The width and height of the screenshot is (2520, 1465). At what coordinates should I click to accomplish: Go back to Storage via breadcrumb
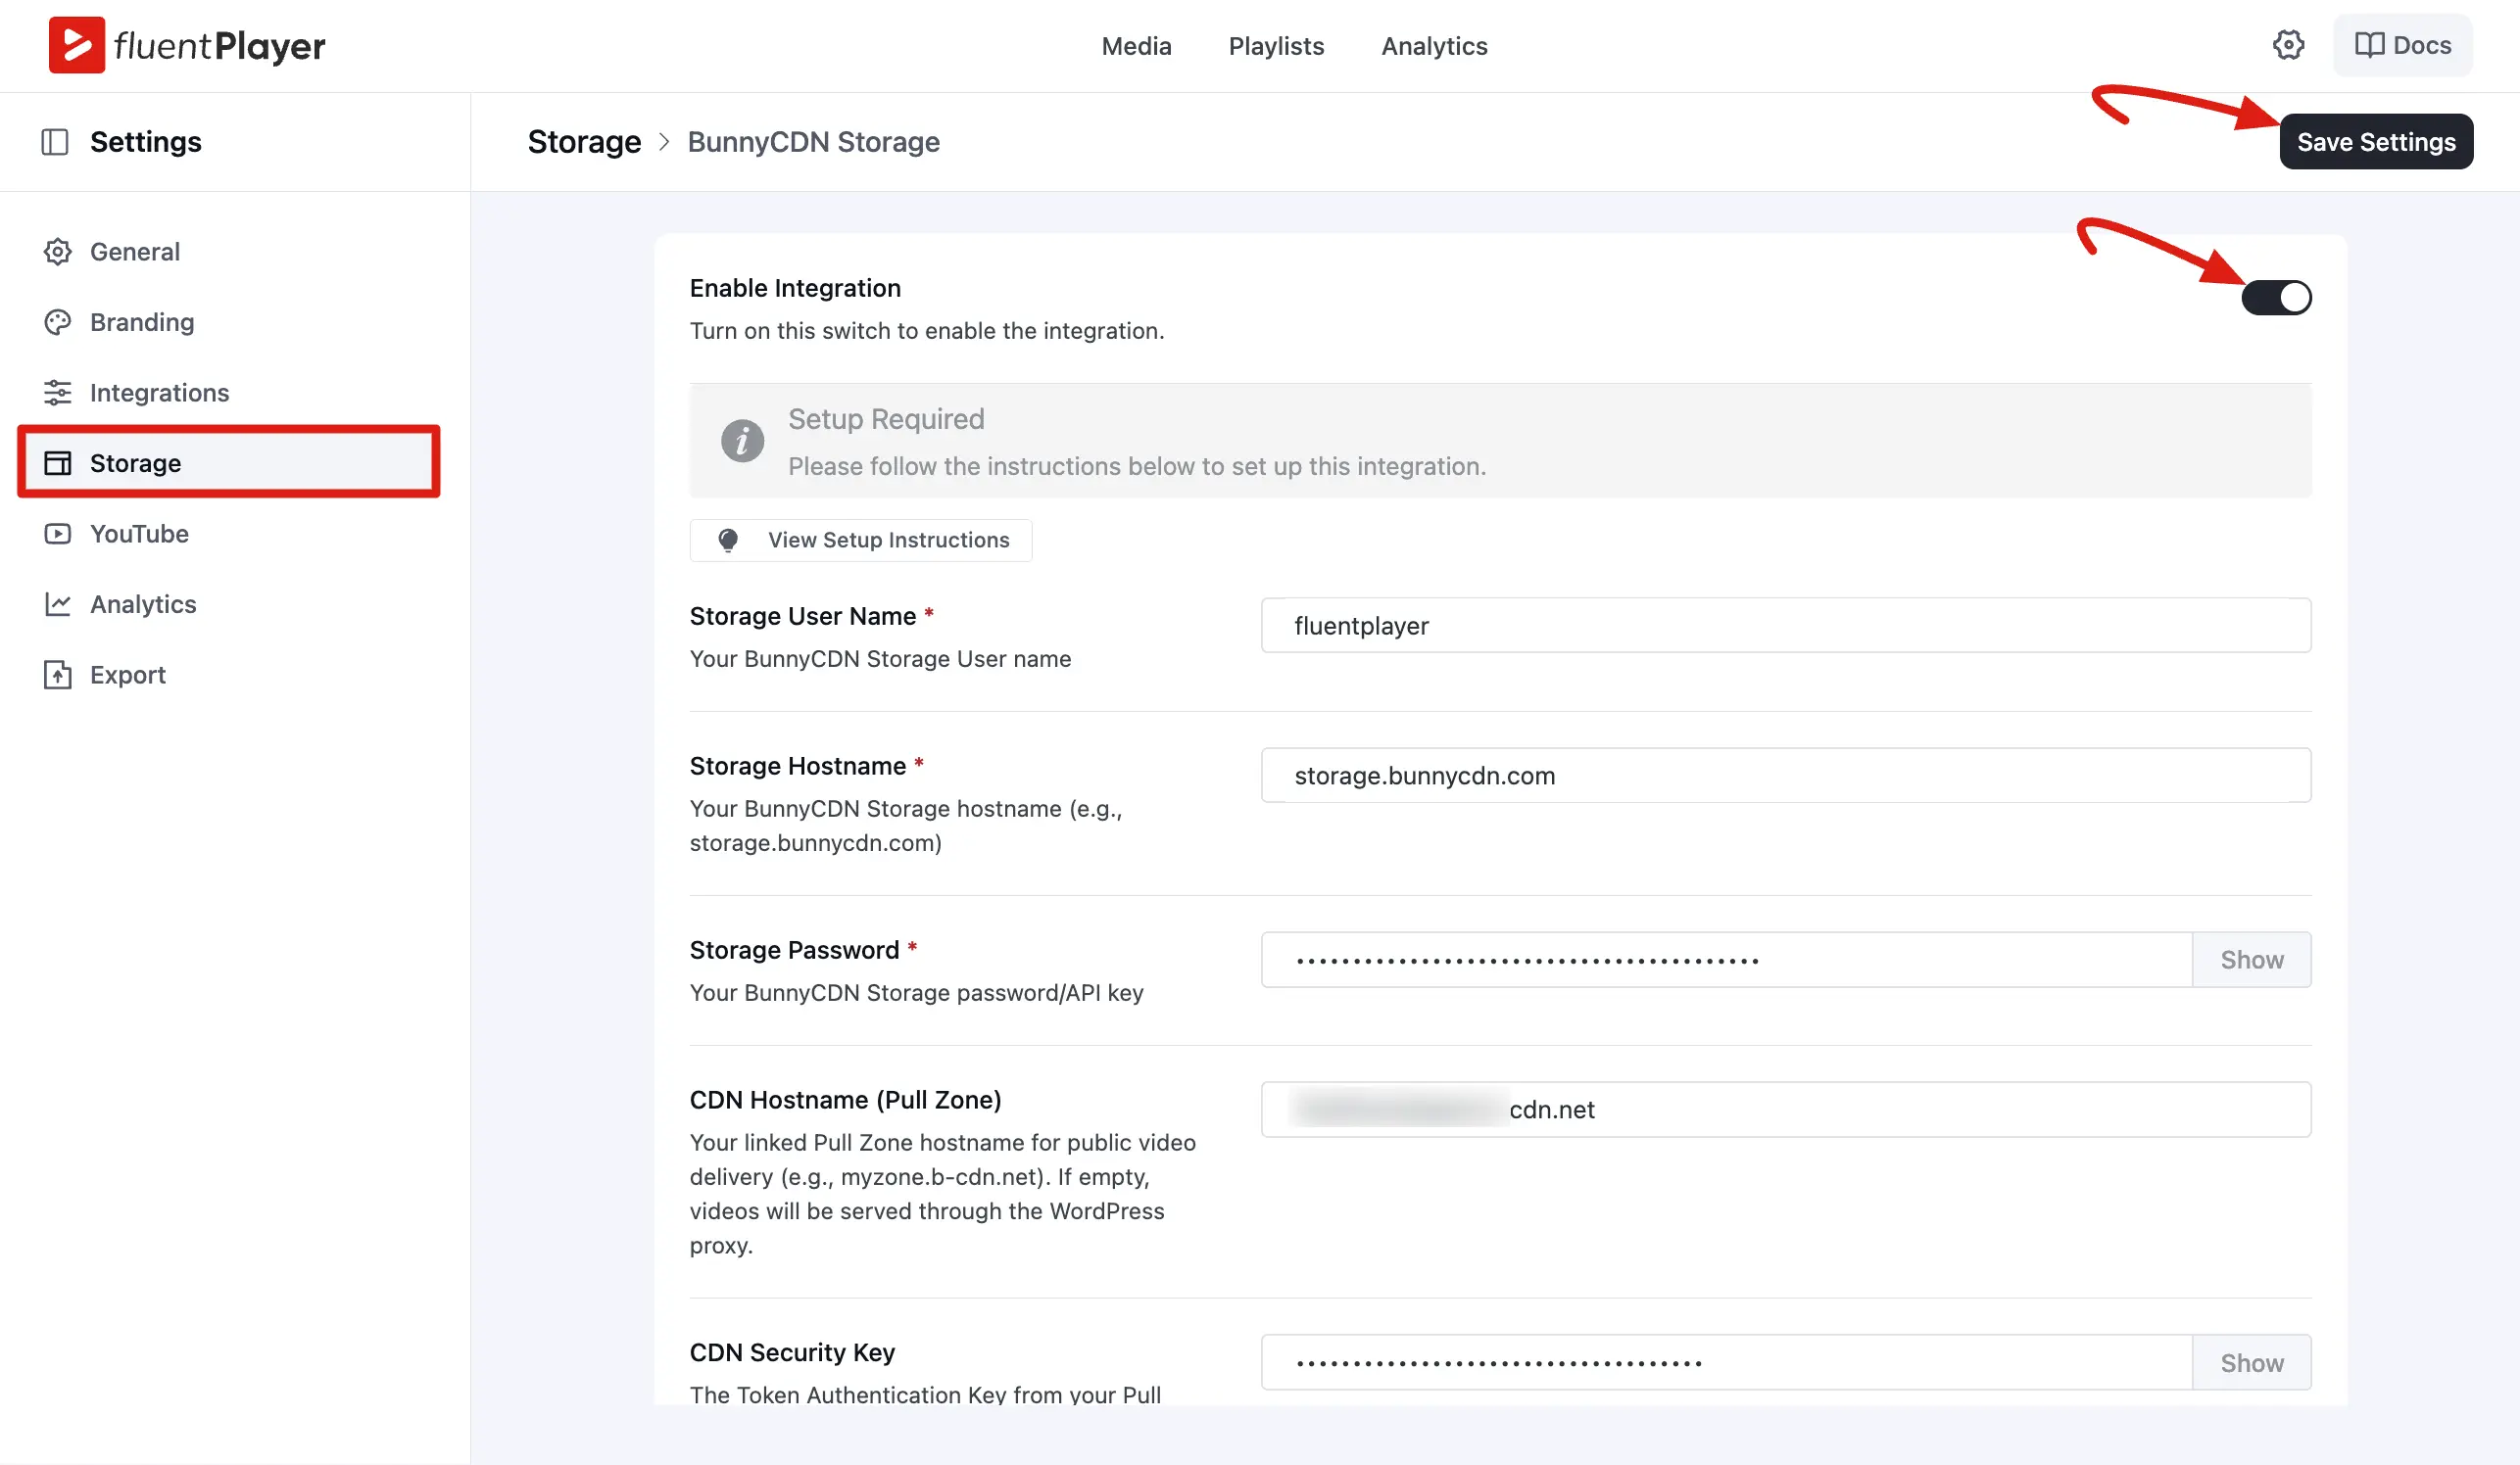(584, 142)
